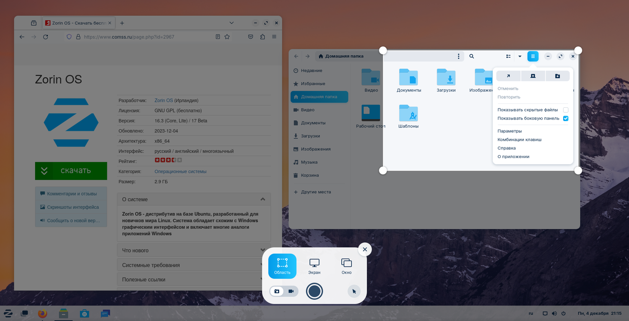Expand the Что нового section

tap(194, 251)
